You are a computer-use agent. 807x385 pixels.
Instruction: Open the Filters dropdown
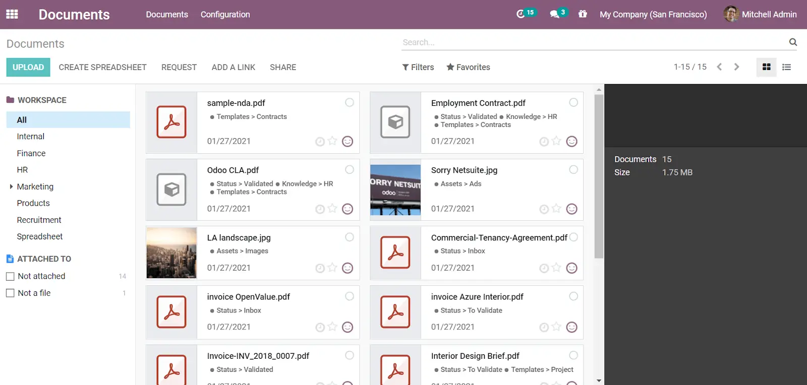[x=418, y=67]
